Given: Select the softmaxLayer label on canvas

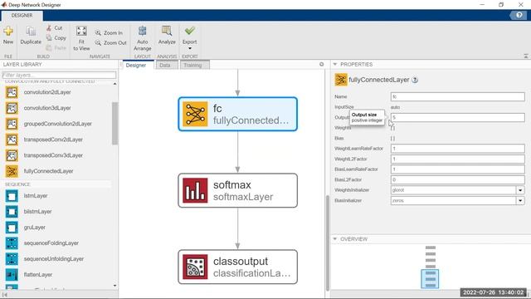Looking at the screenshot, I should coord(243,197).
